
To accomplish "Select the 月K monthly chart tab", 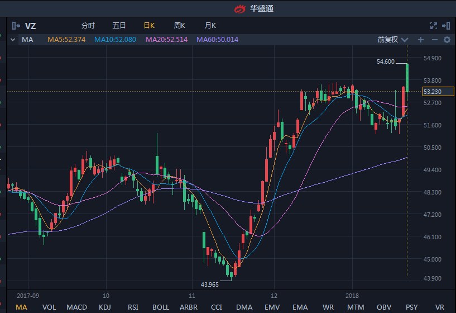I will [210, 26].
